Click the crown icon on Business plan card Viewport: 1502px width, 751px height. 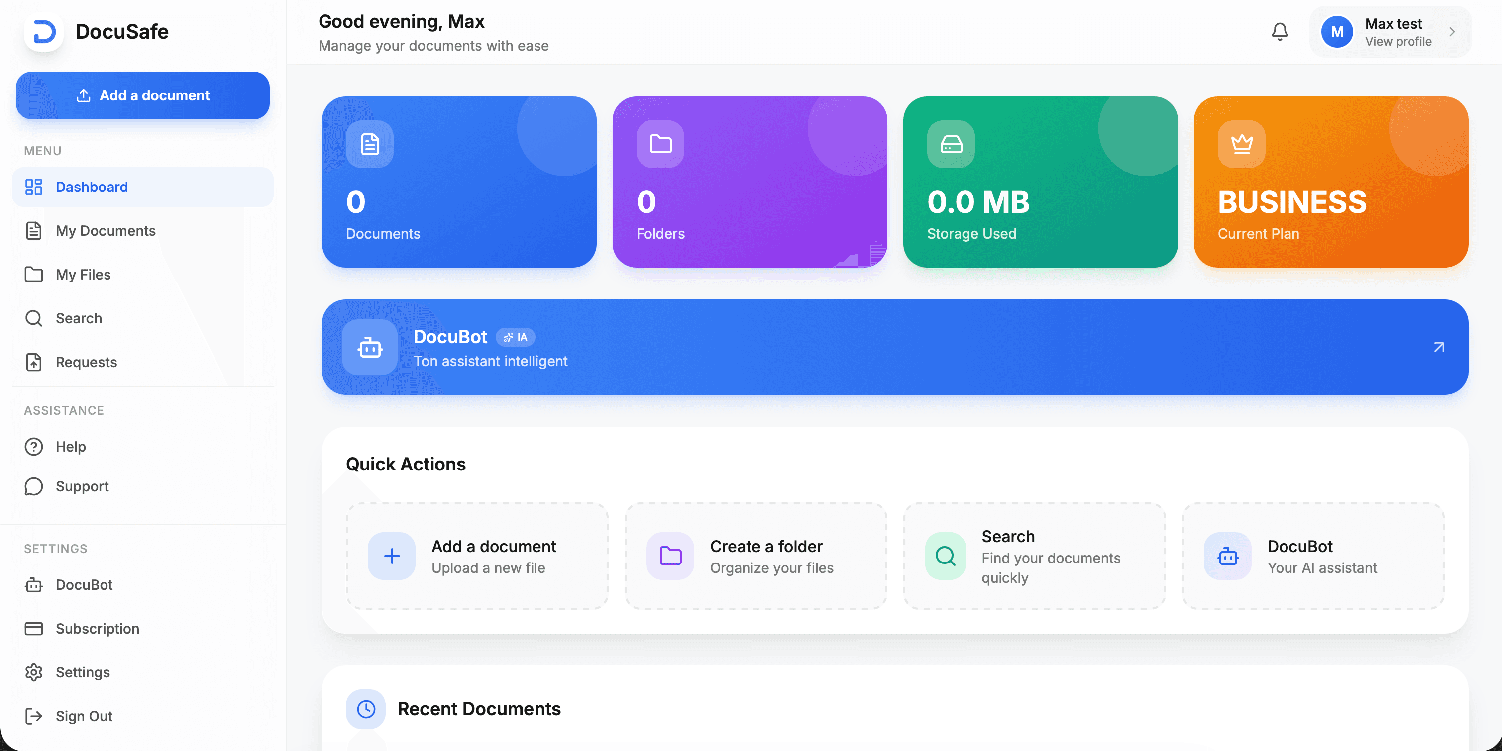[1241, 144]
